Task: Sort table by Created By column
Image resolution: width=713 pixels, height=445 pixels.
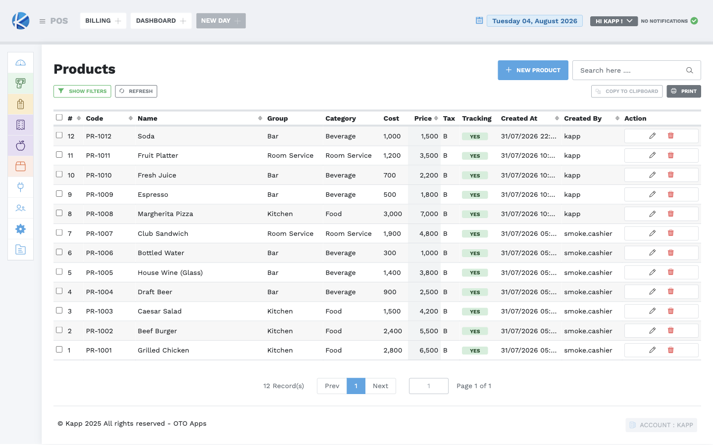Action: 592,119
